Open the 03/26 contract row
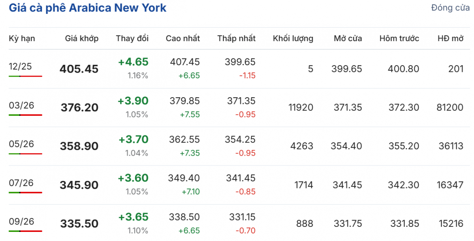 click(x=21, y=105)
